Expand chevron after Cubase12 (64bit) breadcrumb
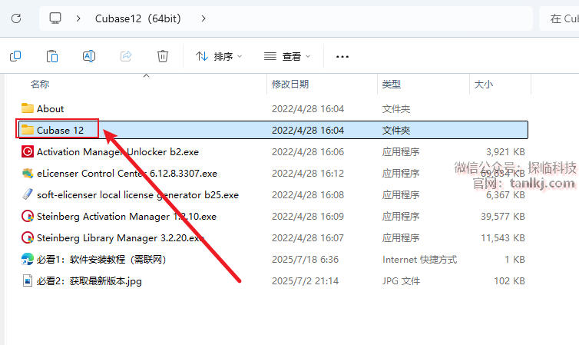The image size is (579, 345). tap(203, 18)
